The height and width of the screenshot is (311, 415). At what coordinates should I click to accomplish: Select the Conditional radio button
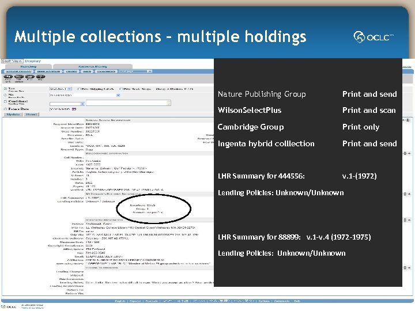(x=5, y=101)
